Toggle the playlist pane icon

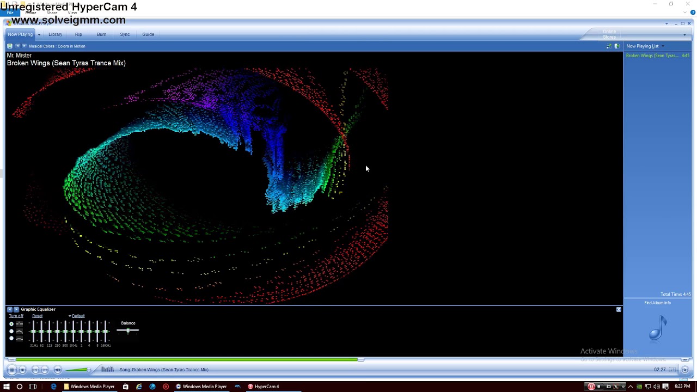617,46
